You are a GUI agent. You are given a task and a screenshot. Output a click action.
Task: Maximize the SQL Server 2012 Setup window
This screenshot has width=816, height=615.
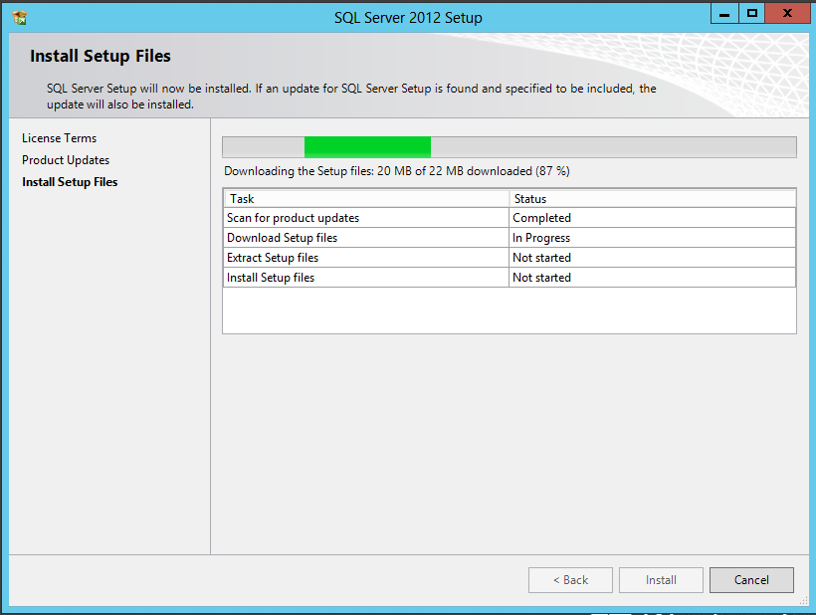click(x=752, y=14)
